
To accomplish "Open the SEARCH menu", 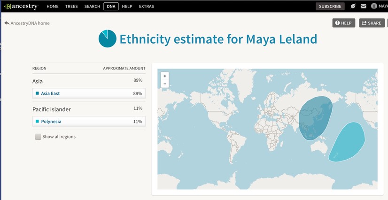I will [x=92, y=7].
